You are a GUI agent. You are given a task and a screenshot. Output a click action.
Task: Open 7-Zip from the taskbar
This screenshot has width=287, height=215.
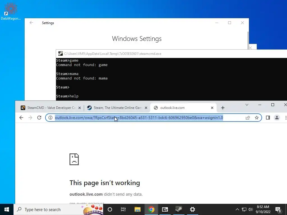pyautogui.click(x=165, y=209)
